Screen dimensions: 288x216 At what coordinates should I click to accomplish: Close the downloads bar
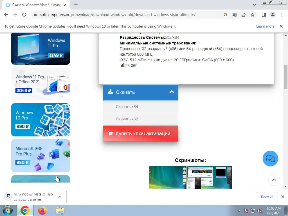(x=283, y=197)
